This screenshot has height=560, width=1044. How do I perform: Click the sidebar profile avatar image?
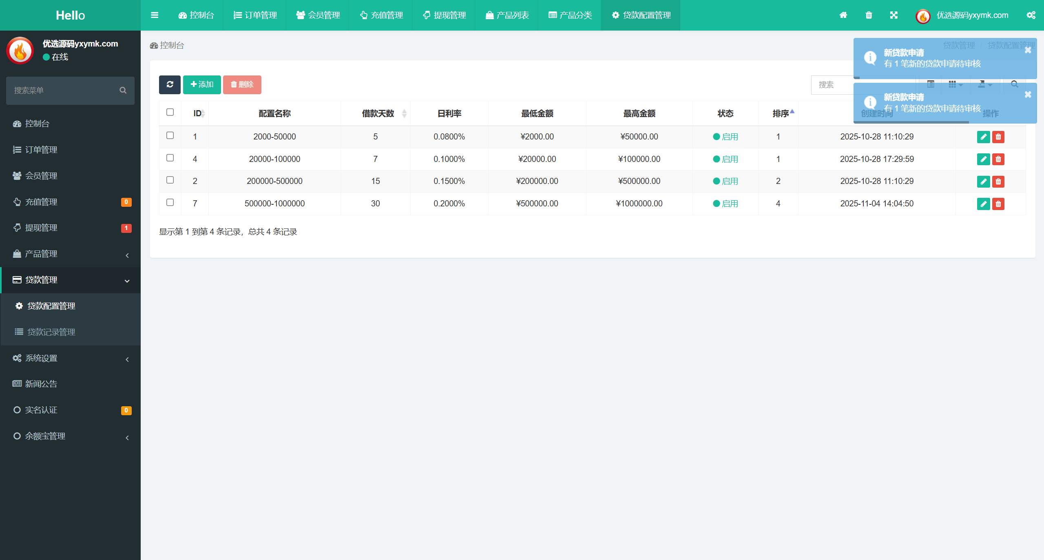click(20, 51)
